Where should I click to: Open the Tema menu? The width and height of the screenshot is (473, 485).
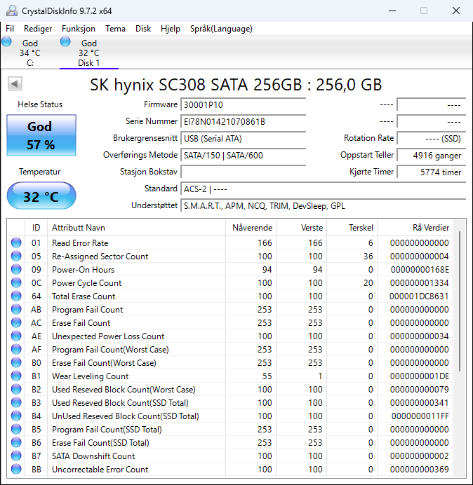coord(115,29)
